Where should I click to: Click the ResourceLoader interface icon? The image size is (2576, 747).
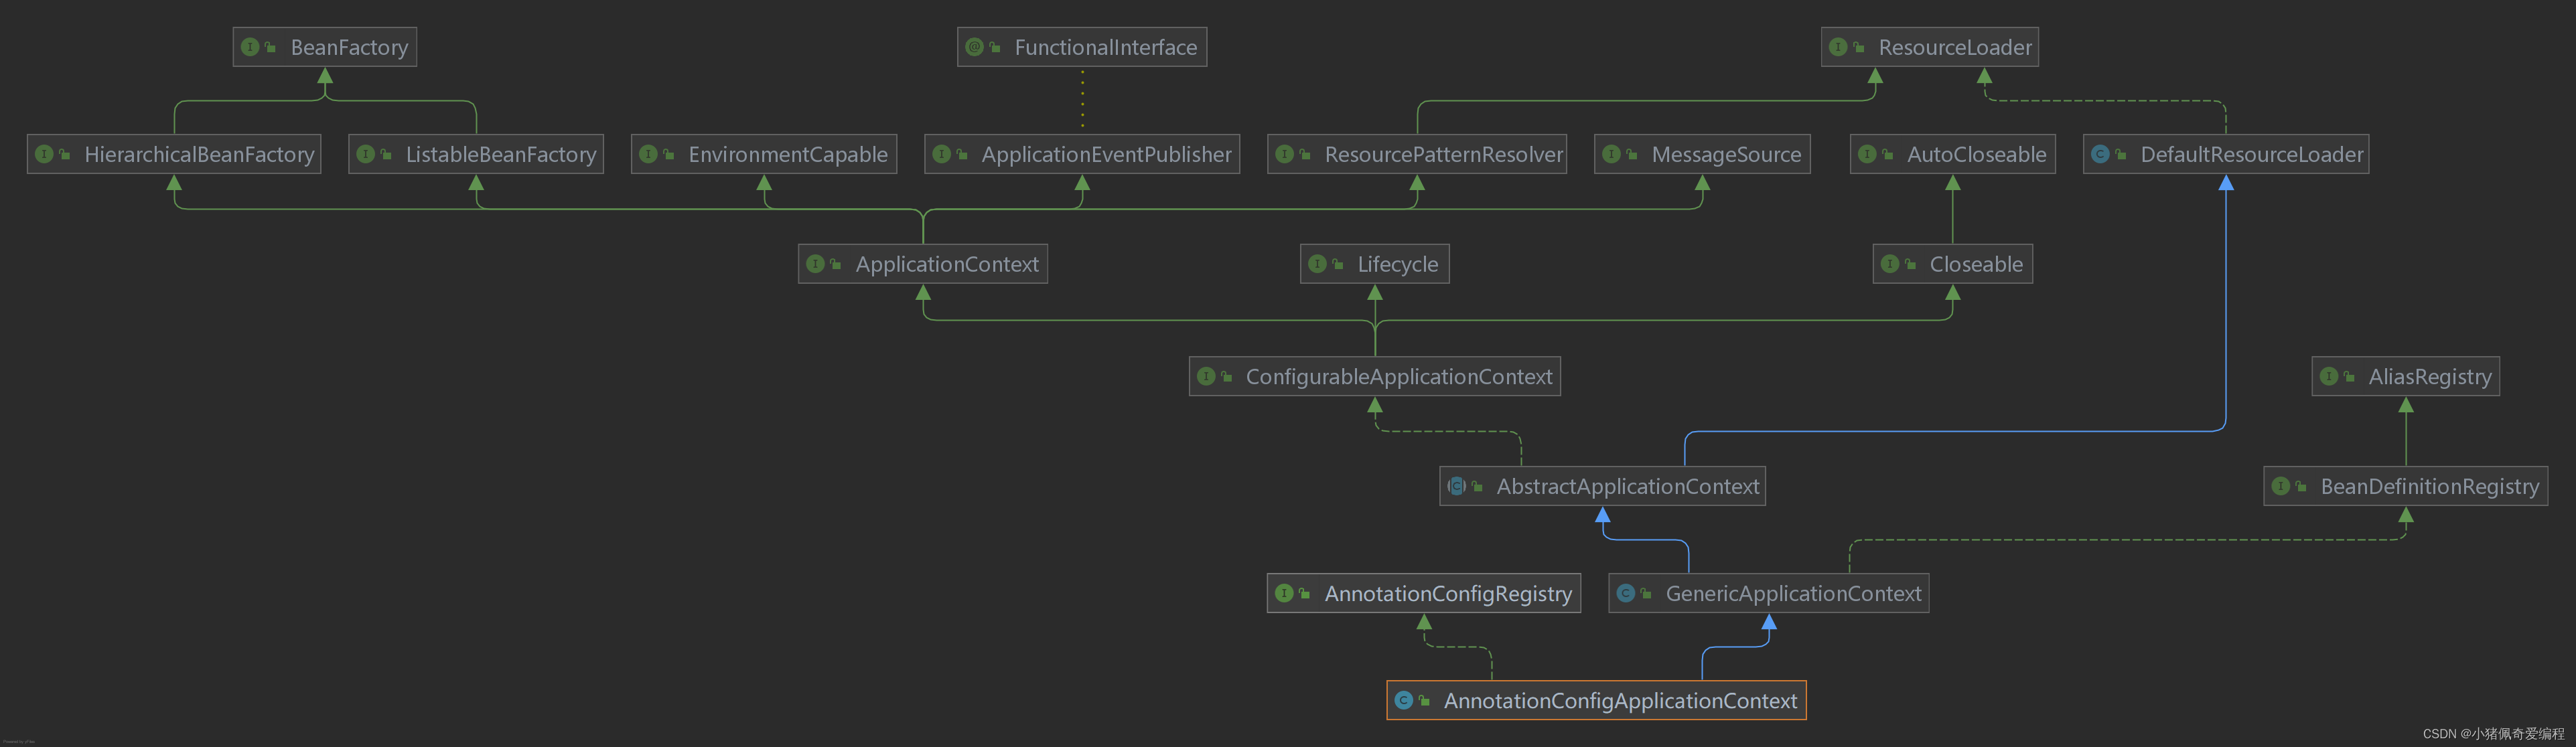[x=1838, y=47]
